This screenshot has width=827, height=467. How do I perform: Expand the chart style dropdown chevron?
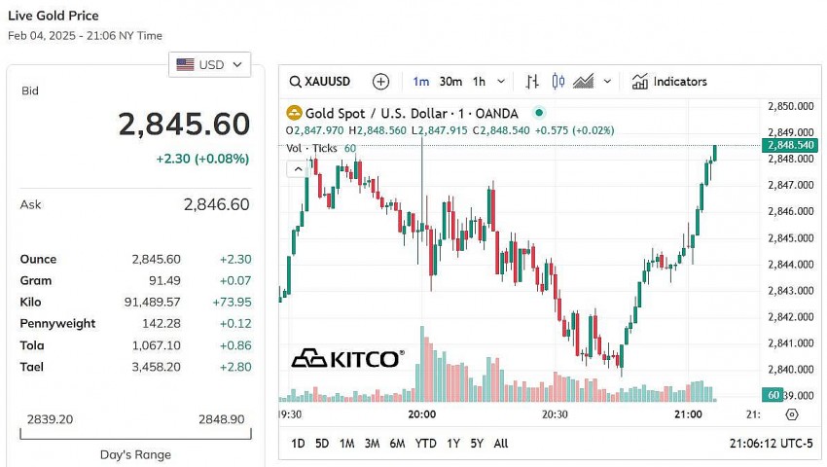pos(608,82)
